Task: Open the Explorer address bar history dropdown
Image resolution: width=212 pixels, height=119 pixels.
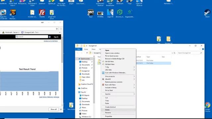Action: click(172, 53)
